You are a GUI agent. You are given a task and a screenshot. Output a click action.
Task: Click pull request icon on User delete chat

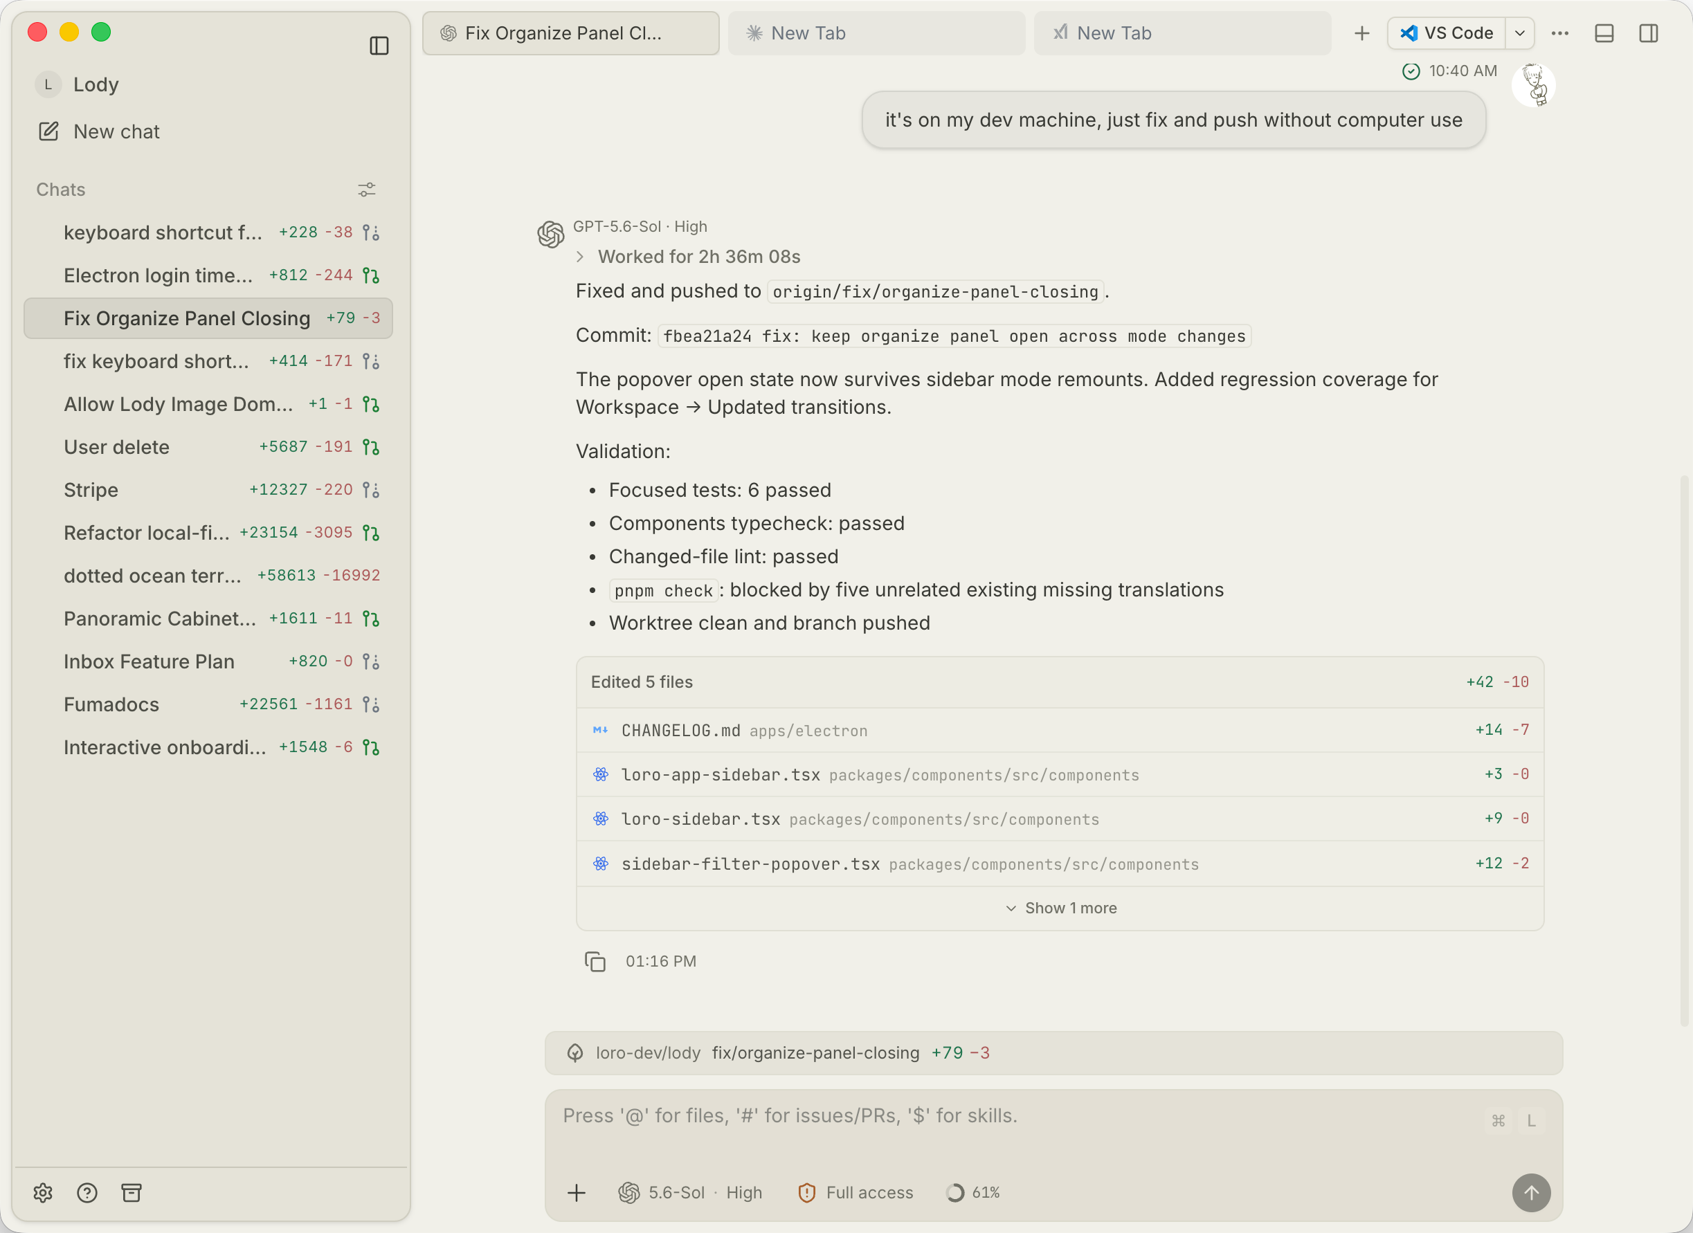[x=371, y=447]
